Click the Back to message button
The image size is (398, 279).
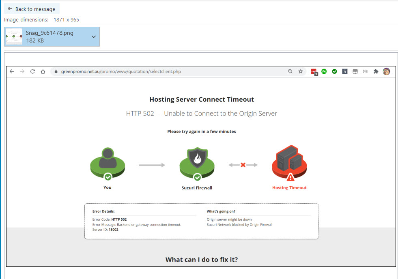32,9
